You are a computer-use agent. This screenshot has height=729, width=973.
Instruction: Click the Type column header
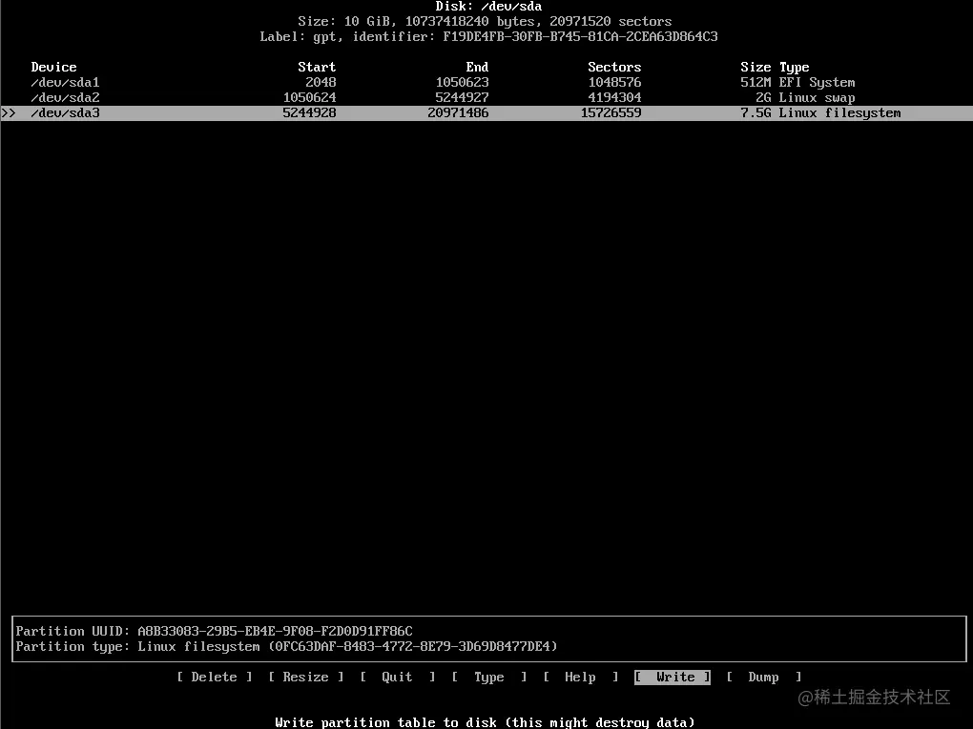point(795,67)
